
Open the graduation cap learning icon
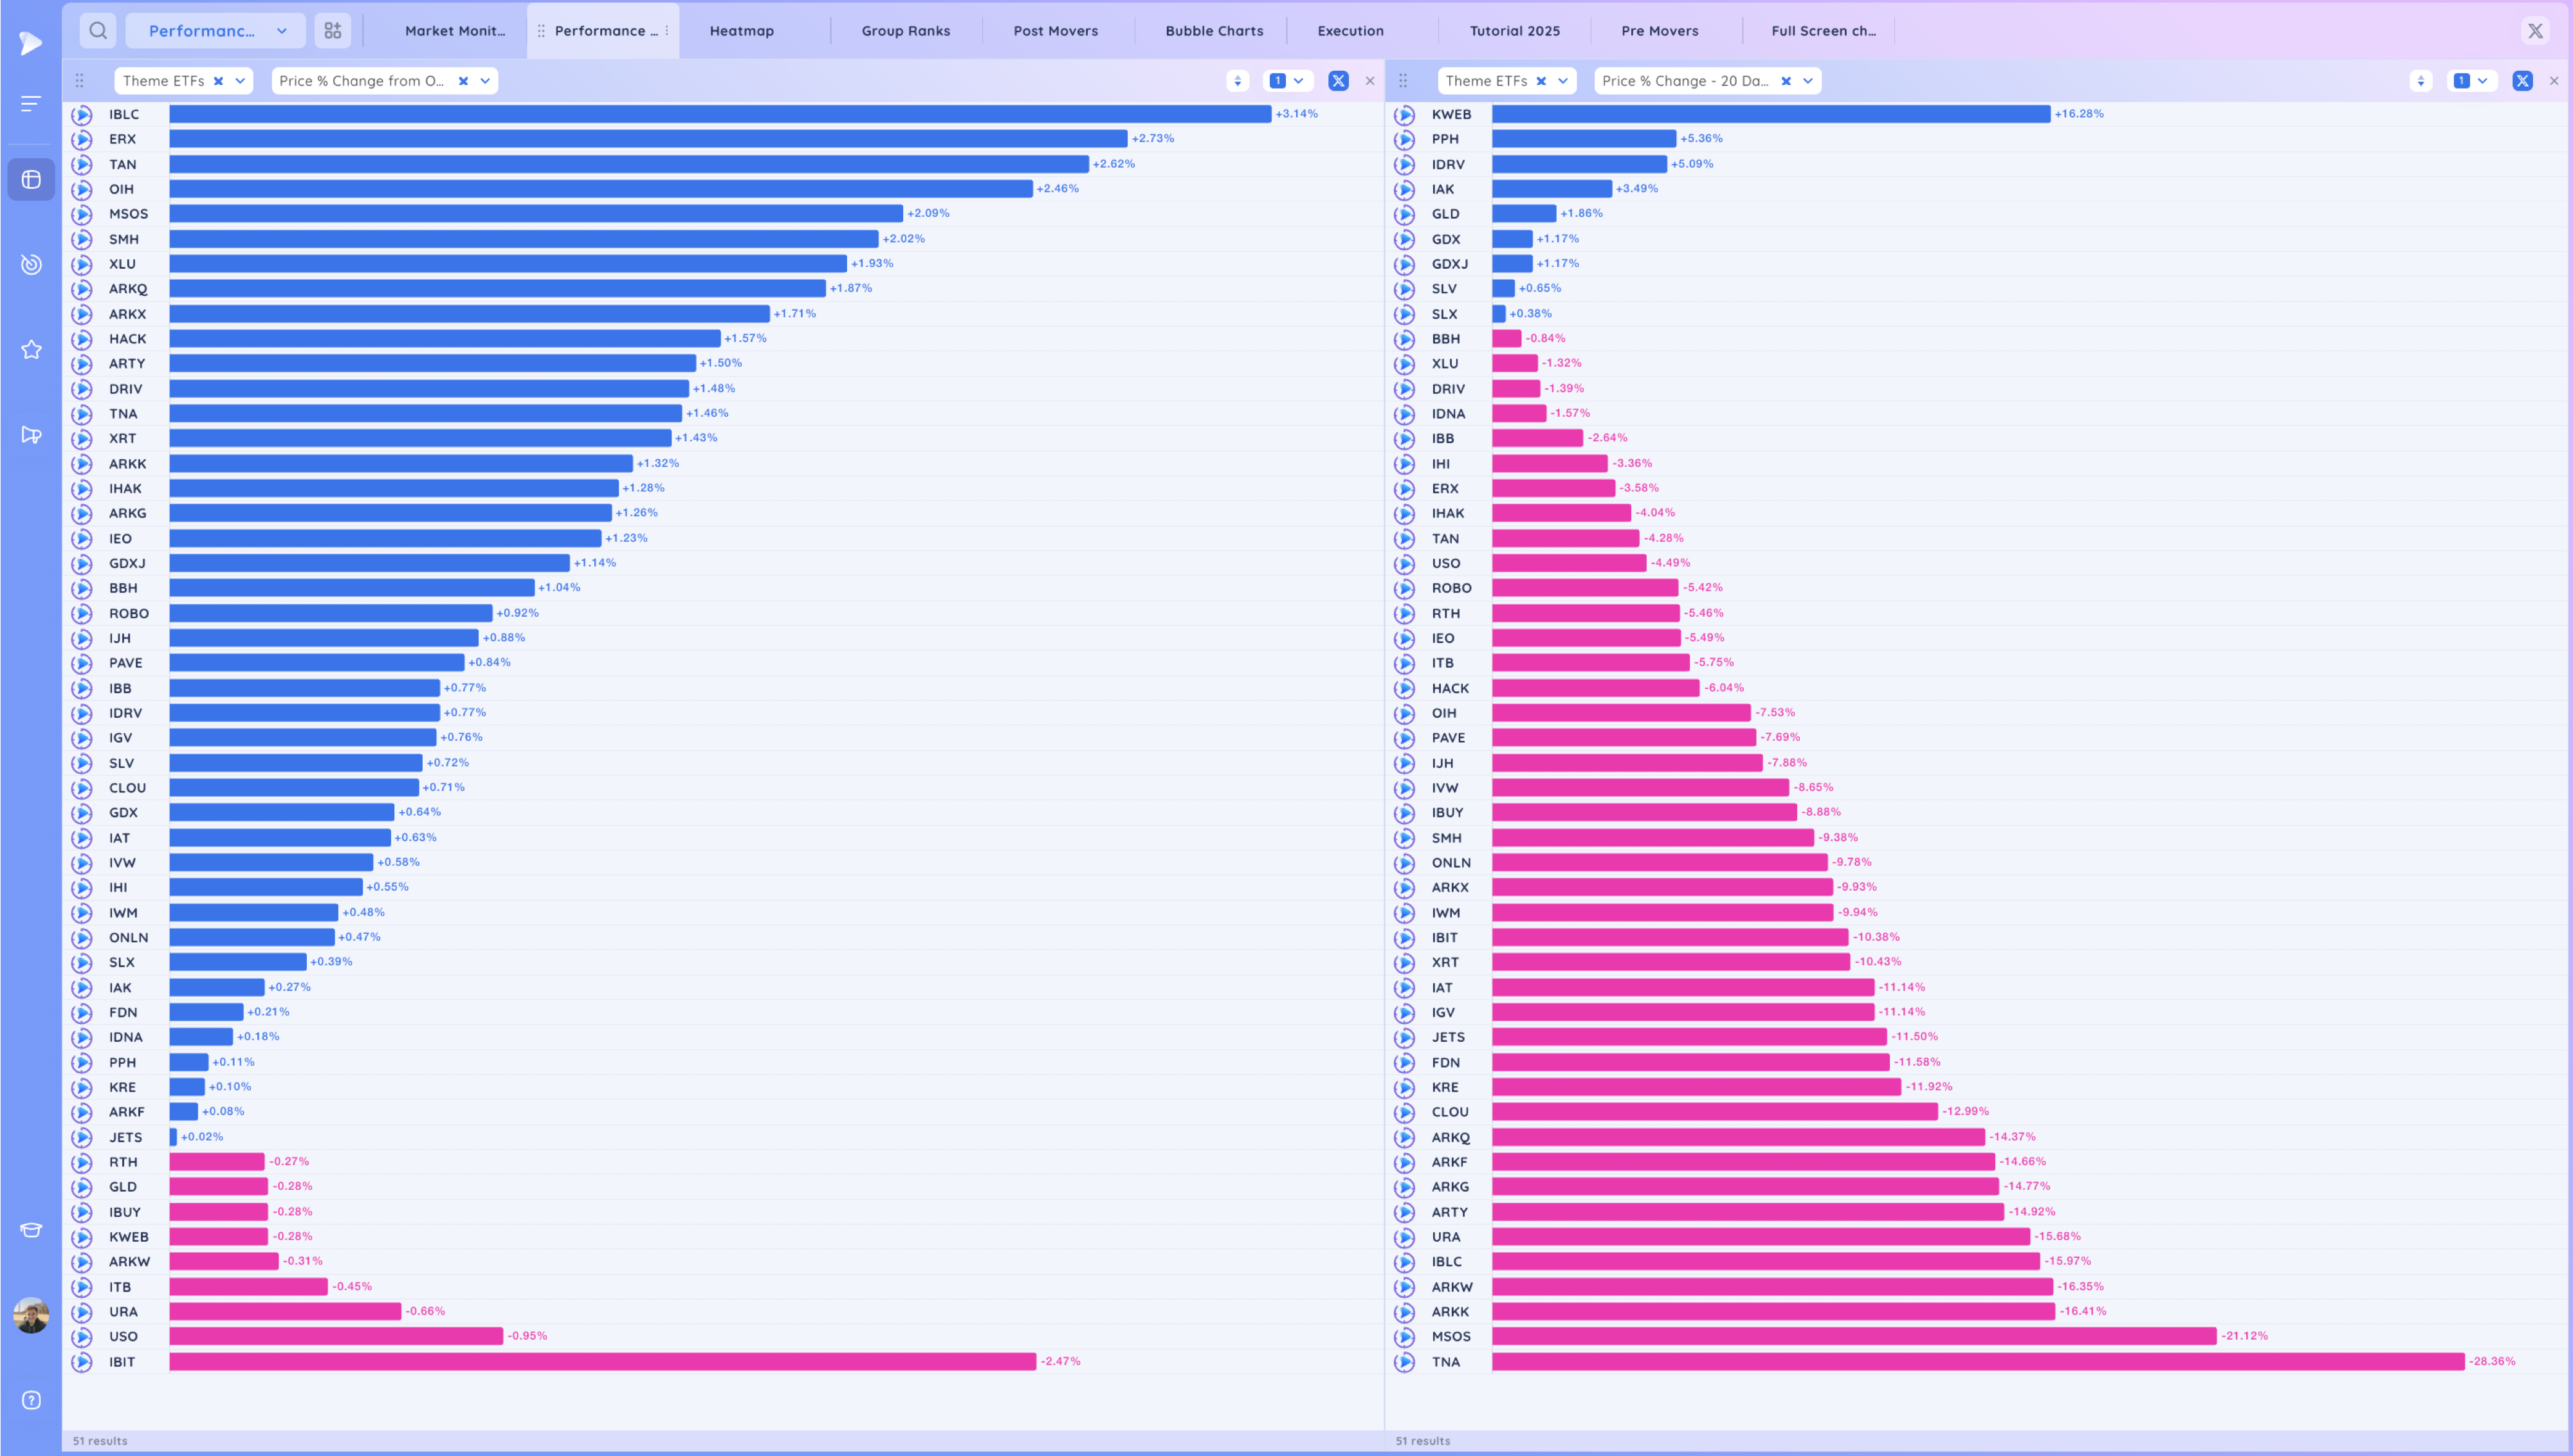pos(32,1230)
